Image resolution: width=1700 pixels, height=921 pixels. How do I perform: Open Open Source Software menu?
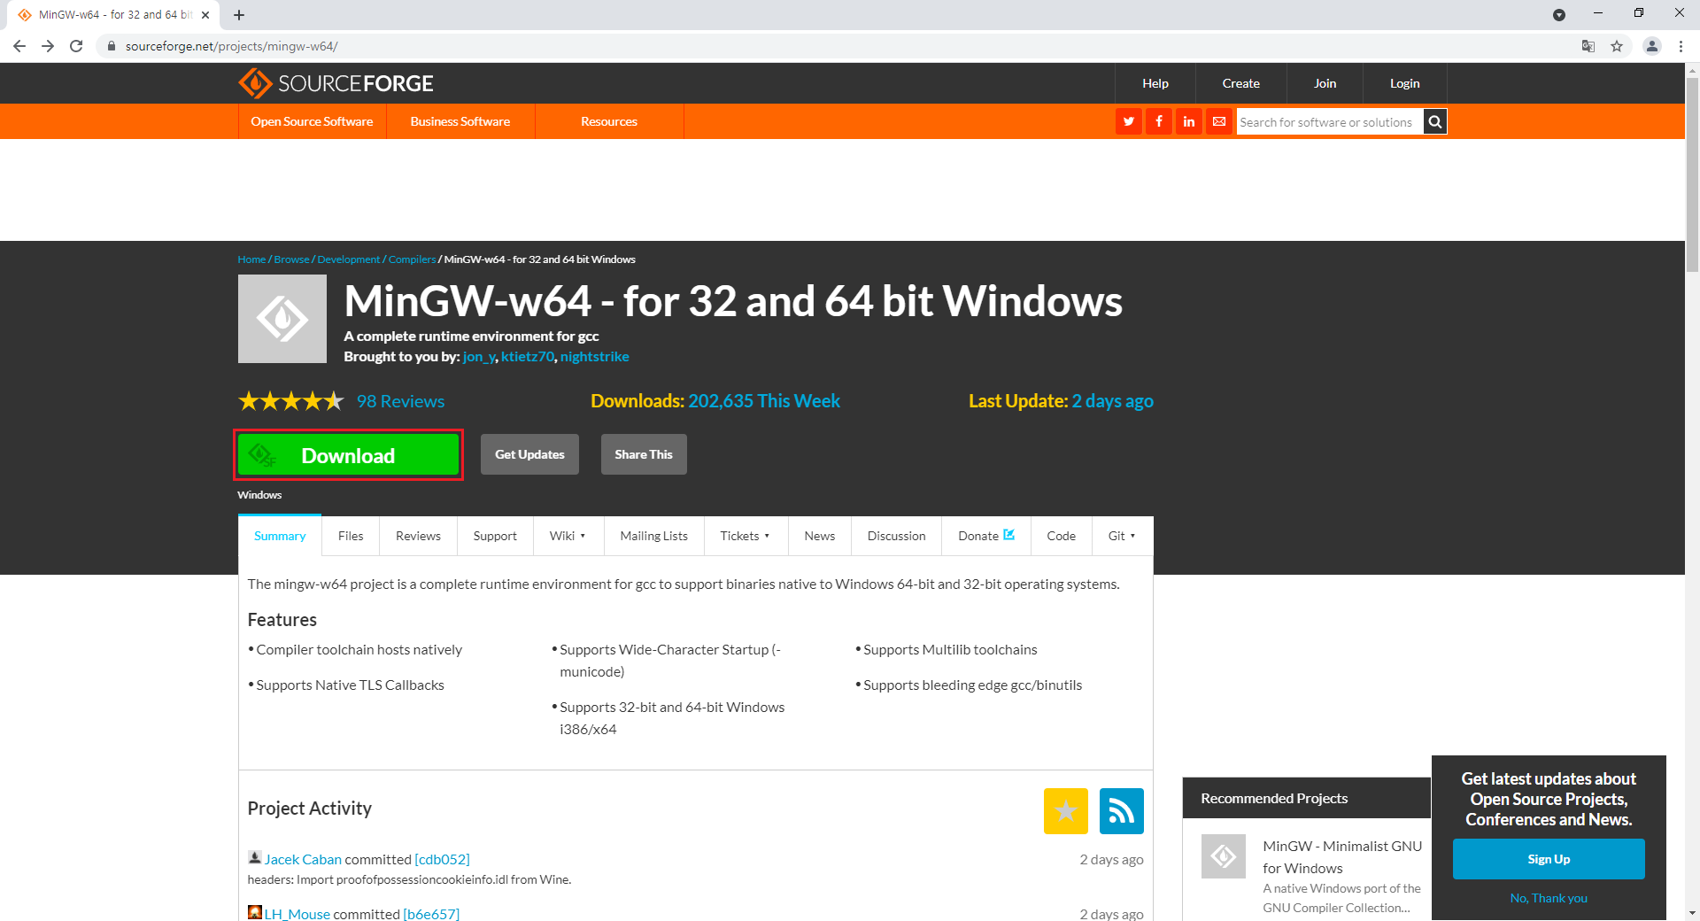coord(312,121)
